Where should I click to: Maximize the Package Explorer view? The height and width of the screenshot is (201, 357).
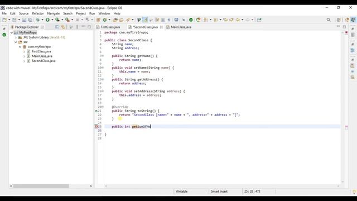[x=89, y=27]
